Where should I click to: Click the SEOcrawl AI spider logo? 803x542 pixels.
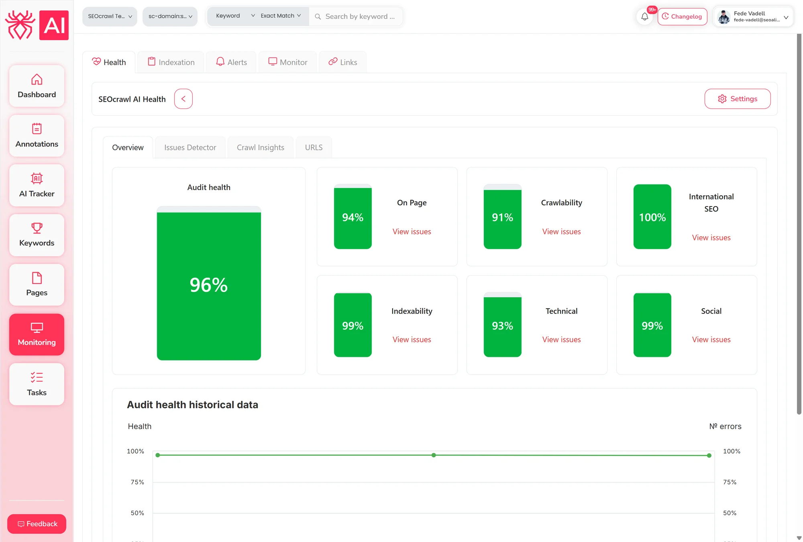click(37, 25)
